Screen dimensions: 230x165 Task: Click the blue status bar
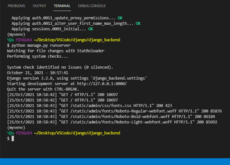tap(115, 161)
